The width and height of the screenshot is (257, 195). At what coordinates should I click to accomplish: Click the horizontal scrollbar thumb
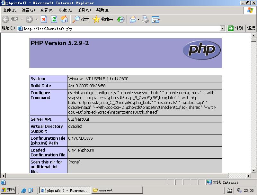[x=117, y=176]
